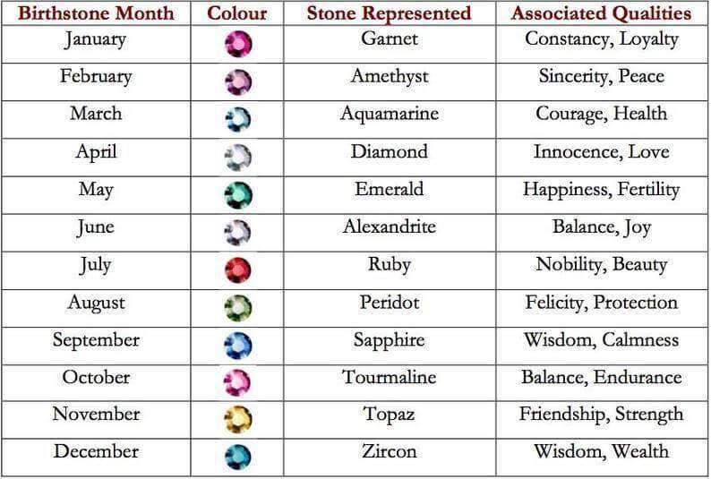This screenshot has height=479, width=711.
Task: Click the January garnet gemstone icon
Action: coord(238,44)
